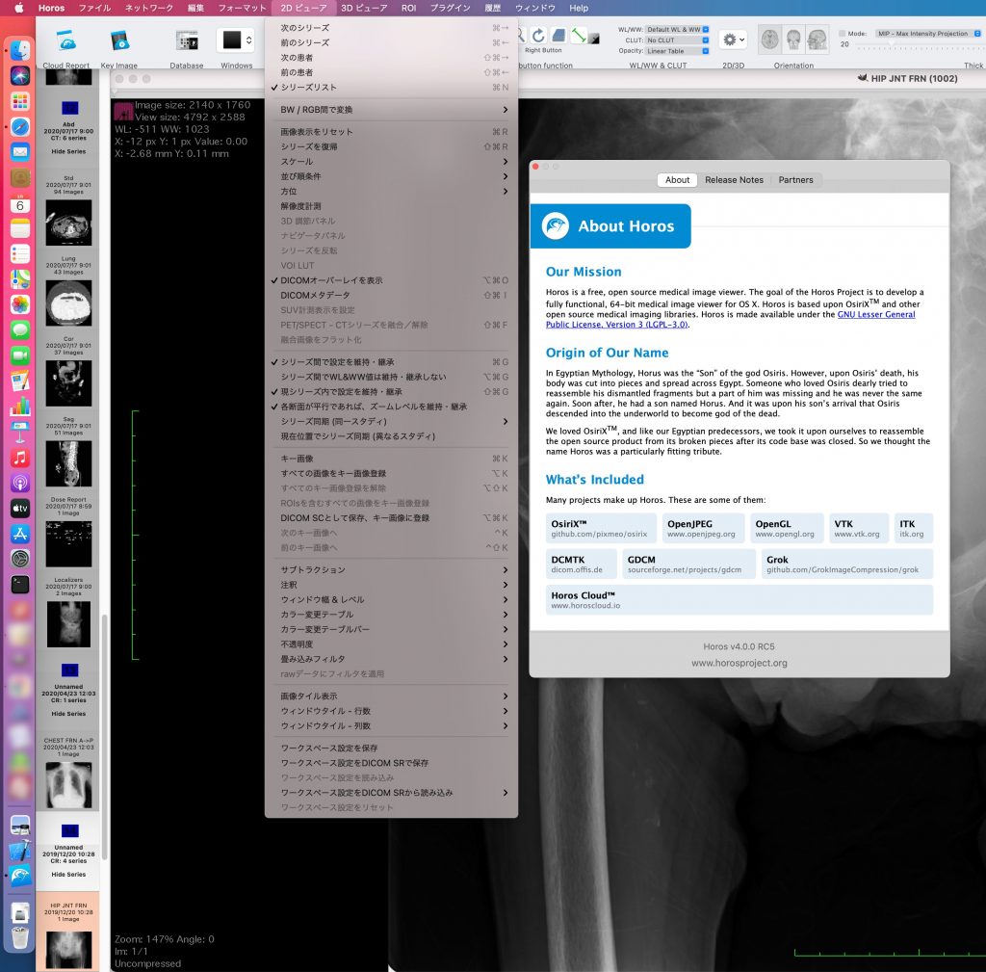Click the Horos app icon in the Dock
The width and height of the screenshot is (986, 972).
pyautogui.click(x=20, y=876)
